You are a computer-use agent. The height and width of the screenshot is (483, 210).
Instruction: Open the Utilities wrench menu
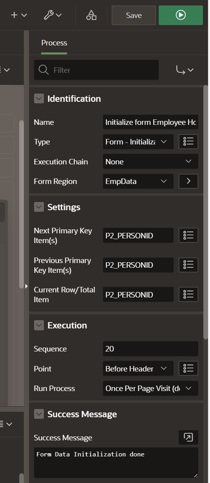(x=52, y=15)
